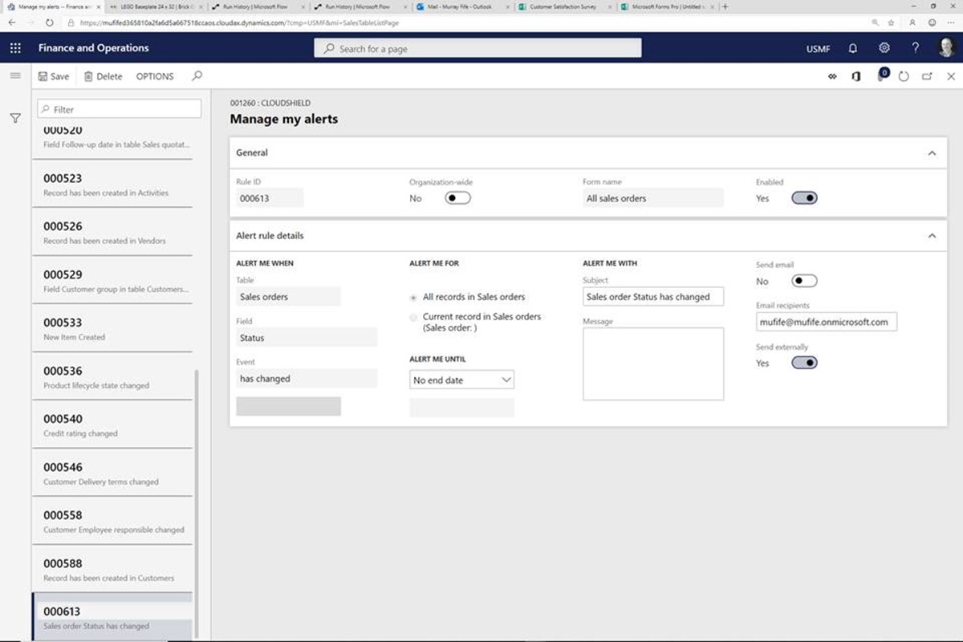
Task: Select Current record in Sales orders option
Action: (x=414, y=317)
